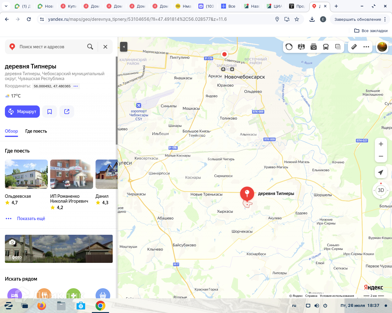Screen dimensions: 392x313
Task: Switch to the 'Нма' browser tab
Action: point(184,6)
